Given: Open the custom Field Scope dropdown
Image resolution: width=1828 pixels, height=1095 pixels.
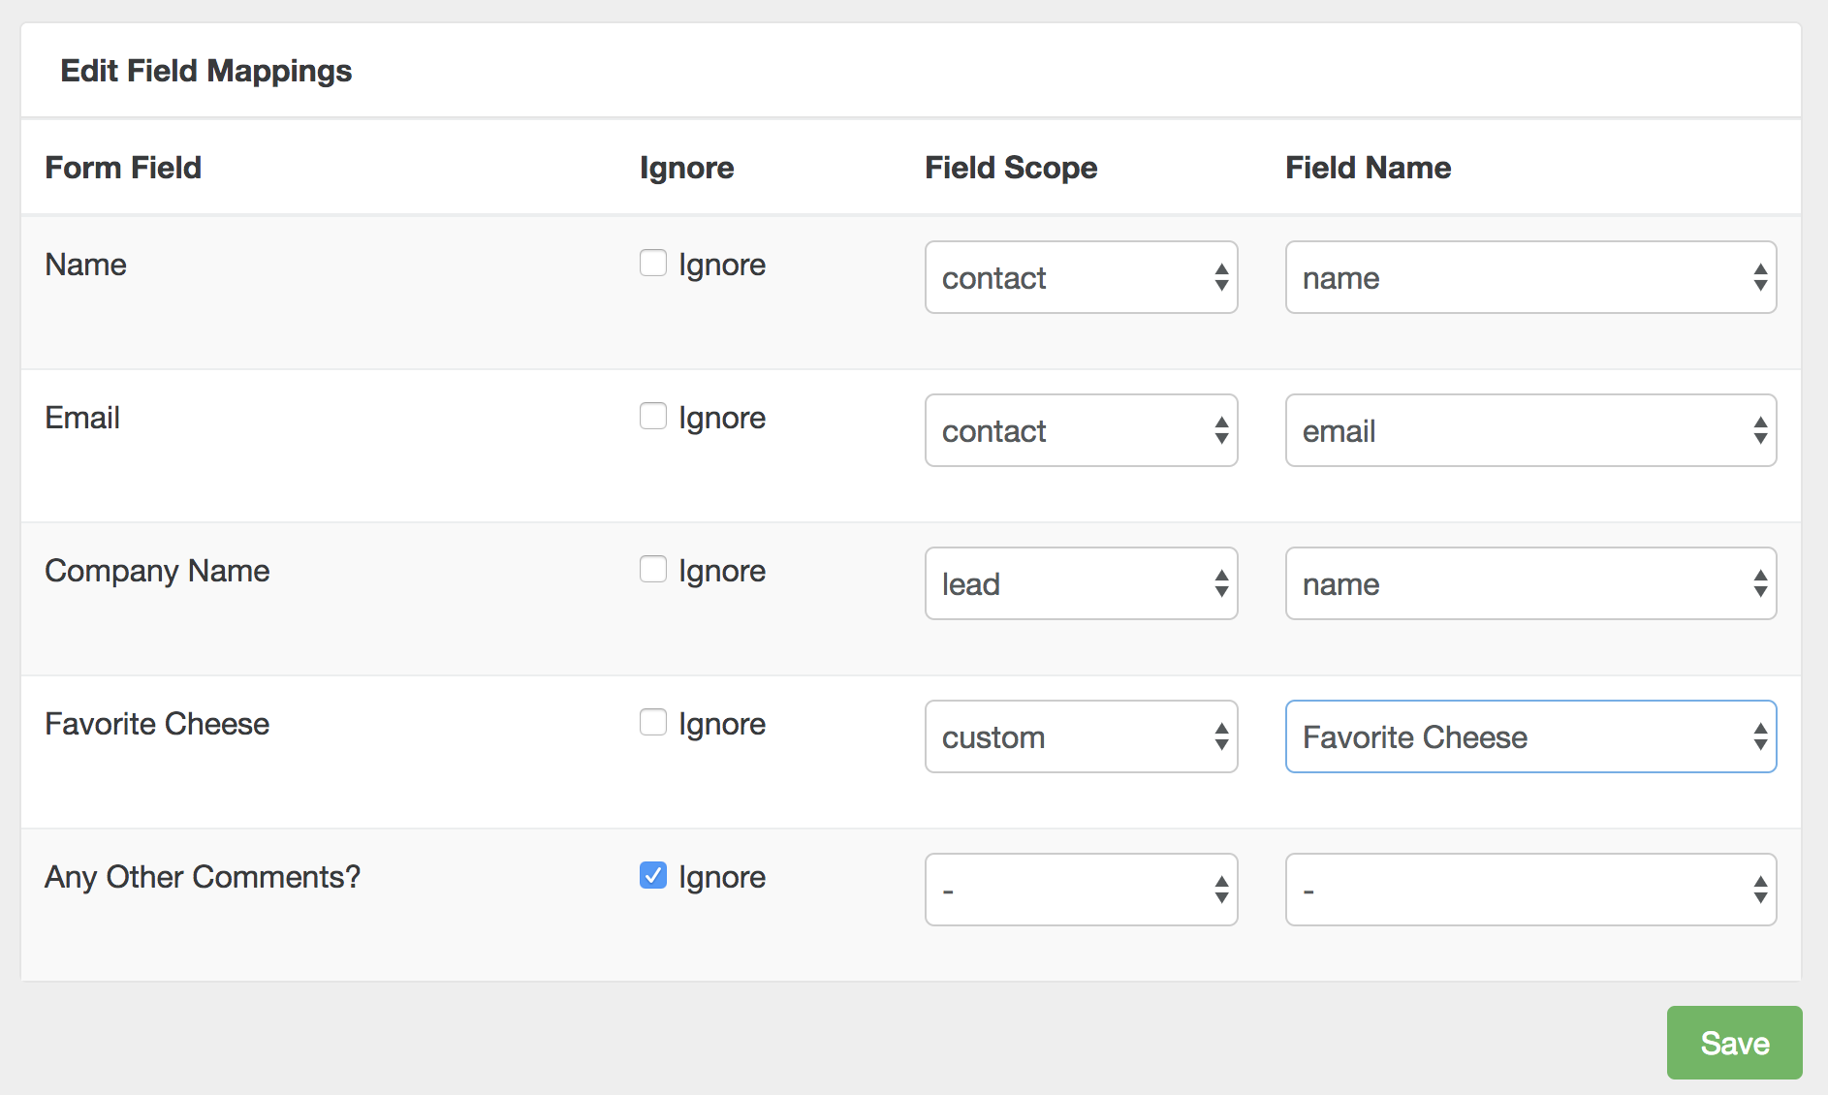Looking at the screenshot, I should tap(1081, 736).
